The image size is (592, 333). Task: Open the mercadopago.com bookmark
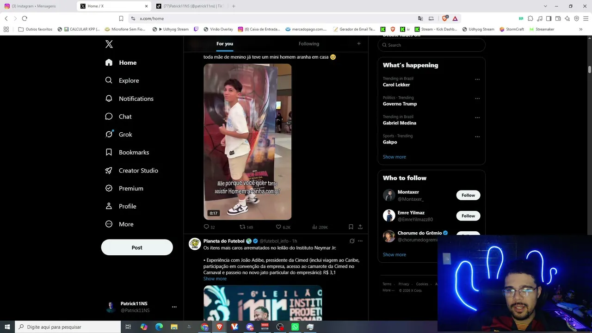(x=306, y=29)
